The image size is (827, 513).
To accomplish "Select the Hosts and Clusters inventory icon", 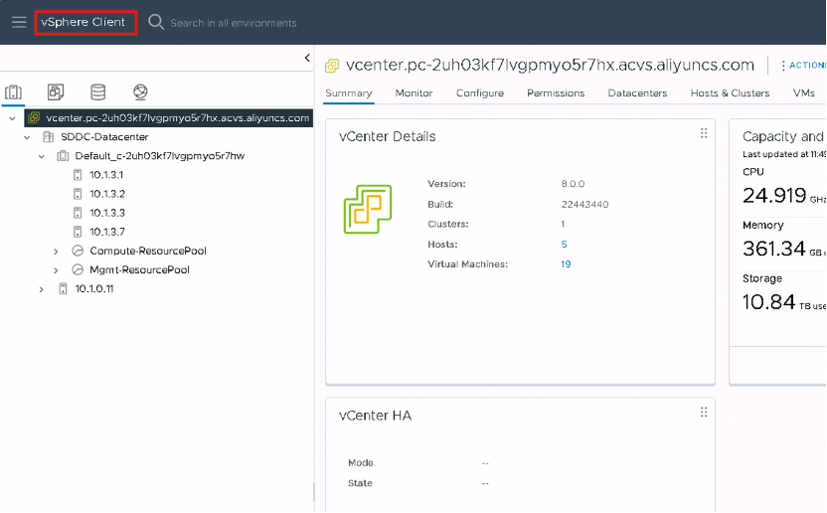I will [14, 92].
